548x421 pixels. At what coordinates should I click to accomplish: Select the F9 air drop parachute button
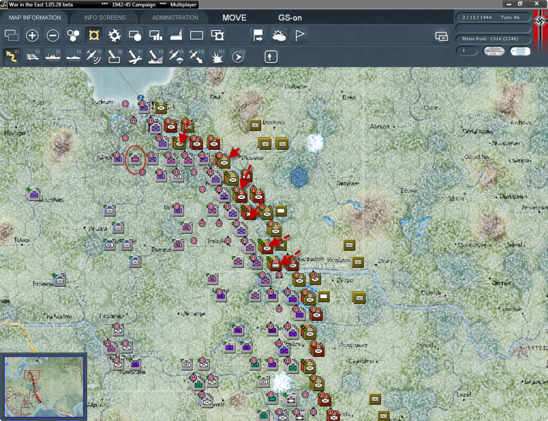(x=176, y=57)
